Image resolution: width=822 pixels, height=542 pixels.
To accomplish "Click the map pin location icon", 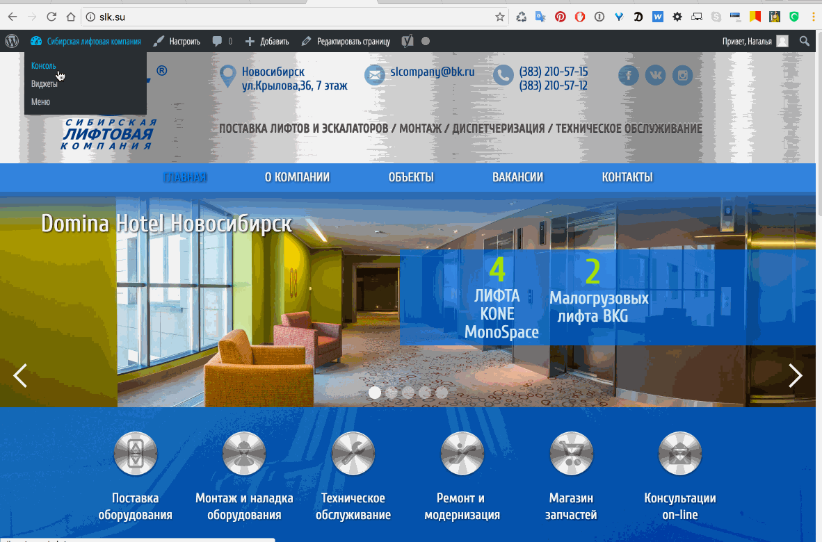I will 227,76.
